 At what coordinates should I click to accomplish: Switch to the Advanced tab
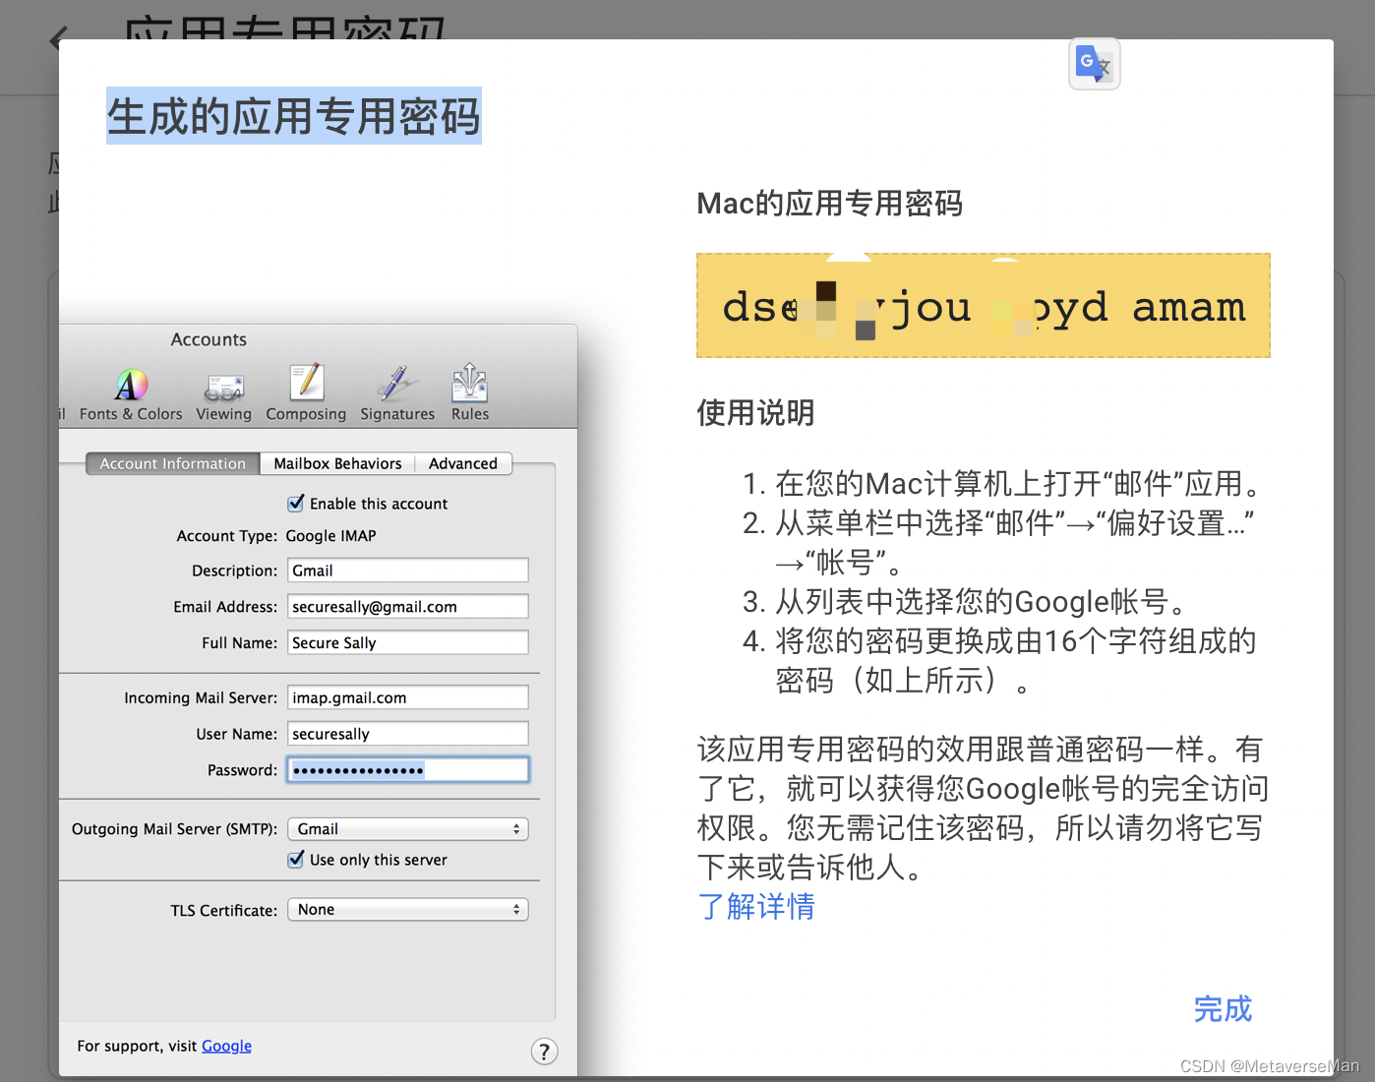pyautogui.click(x=462, y=463)
